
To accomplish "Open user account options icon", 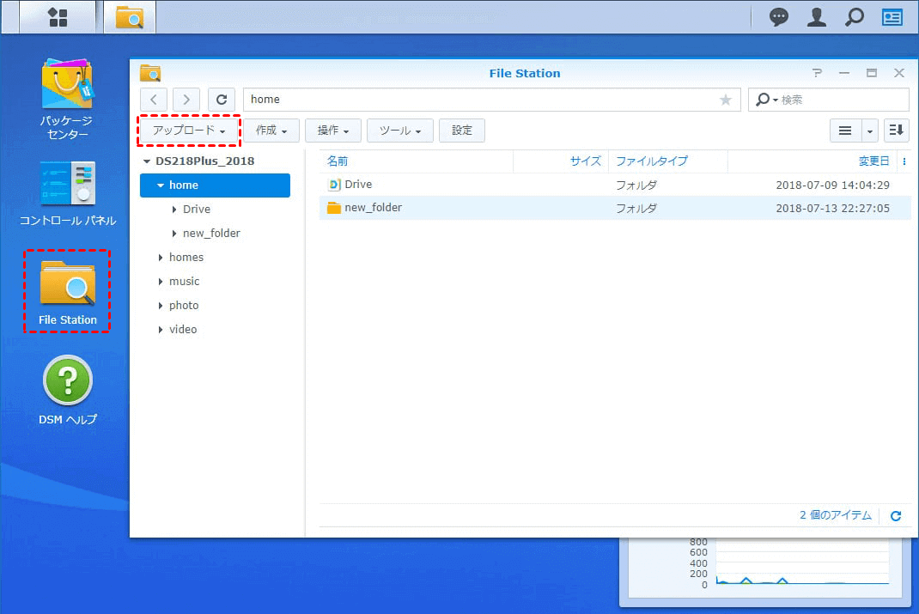I will (x=817, y=17).
